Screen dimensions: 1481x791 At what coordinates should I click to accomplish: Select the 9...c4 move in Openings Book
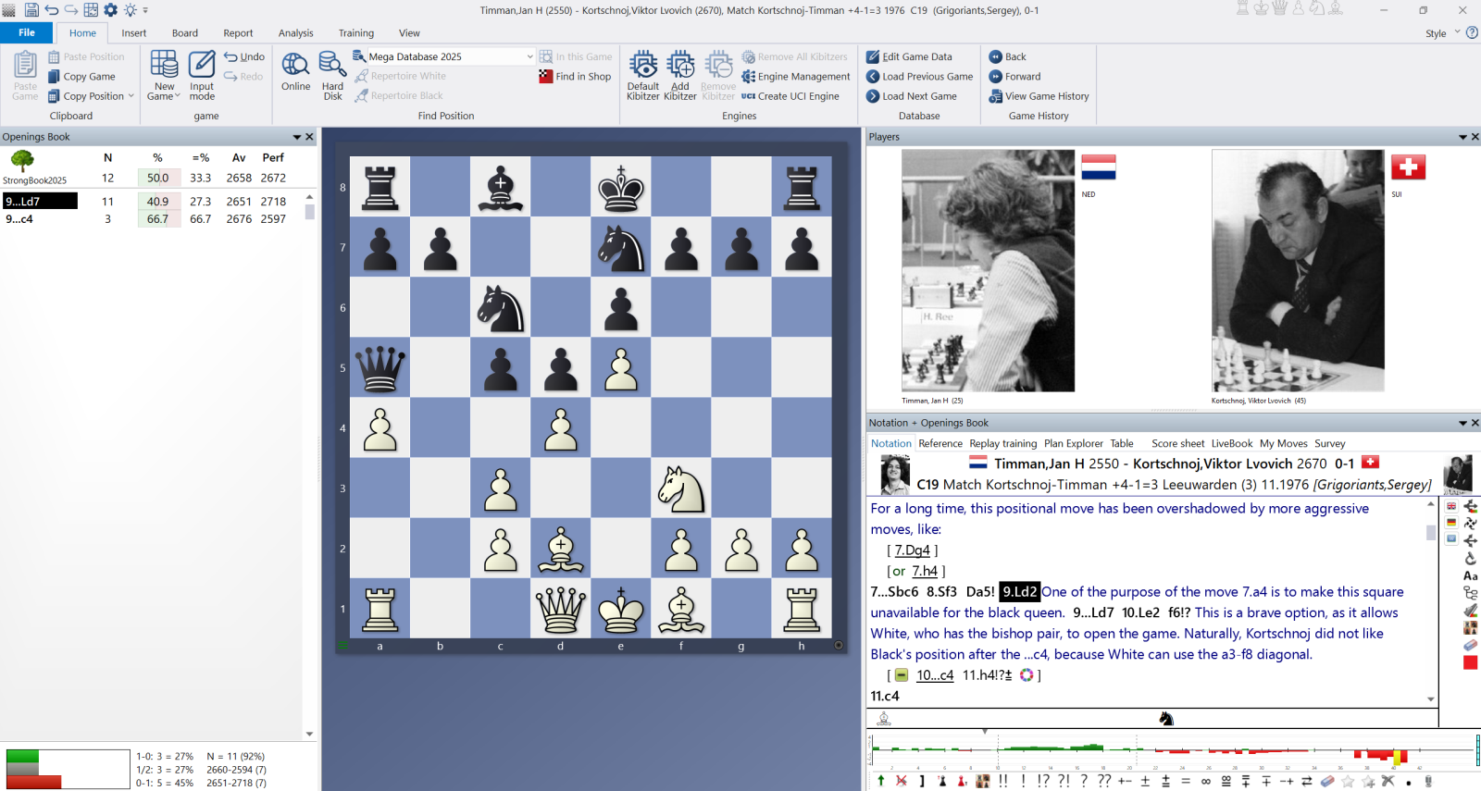click(20, 219)
